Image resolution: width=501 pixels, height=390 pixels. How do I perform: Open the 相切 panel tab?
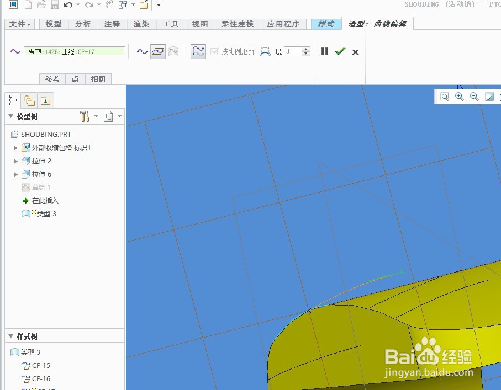click(x=98, y=79)
